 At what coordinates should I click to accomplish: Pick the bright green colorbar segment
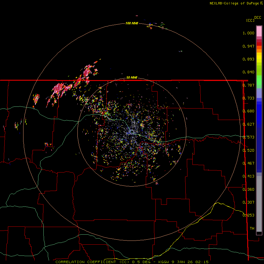(x=259, y=80)
